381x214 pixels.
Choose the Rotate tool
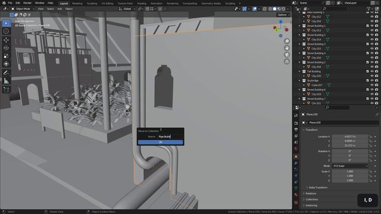(x=7, y=48)
